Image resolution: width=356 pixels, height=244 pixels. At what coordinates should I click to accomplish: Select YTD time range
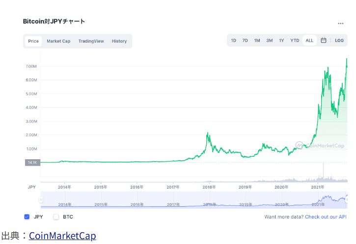pyautogui.click(x=295, y=41)
